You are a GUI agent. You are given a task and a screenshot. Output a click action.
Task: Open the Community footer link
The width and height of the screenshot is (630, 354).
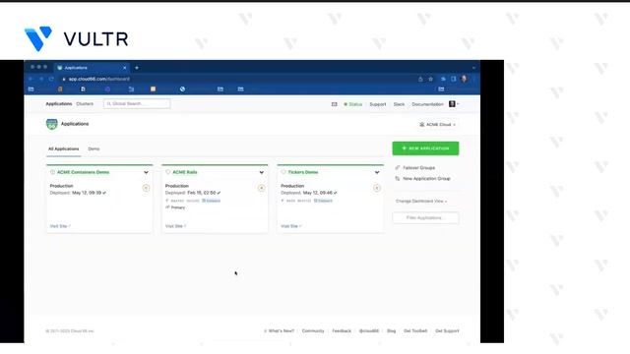[x=313, y=331]
